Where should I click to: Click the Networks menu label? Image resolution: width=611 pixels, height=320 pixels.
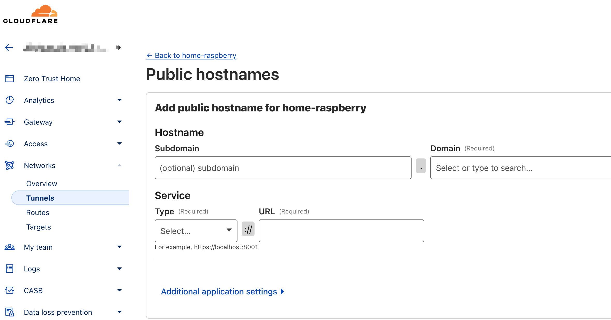pyautogui.click(x=40, y=165)
